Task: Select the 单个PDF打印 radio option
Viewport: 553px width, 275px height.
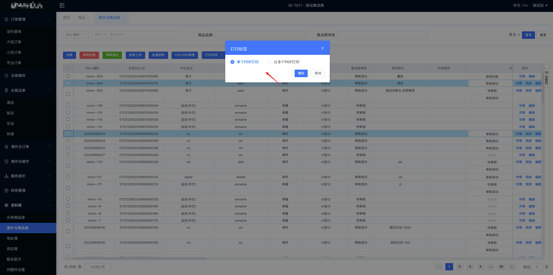Action: 232,62
